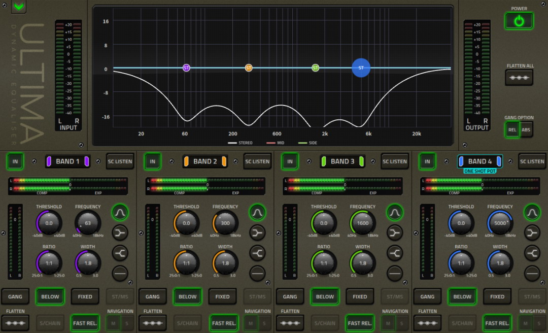Screen dimensions: 548x333
Task: Click the Power icon button
Action: point(519,21)
